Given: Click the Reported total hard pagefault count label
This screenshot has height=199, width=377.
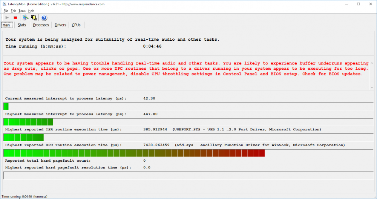Looking at the screenshot, I should tap(48, 161).
